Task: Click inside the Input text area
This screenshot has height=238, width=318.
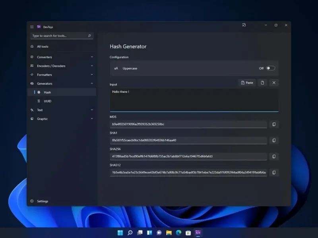Action: click(194, 100)
